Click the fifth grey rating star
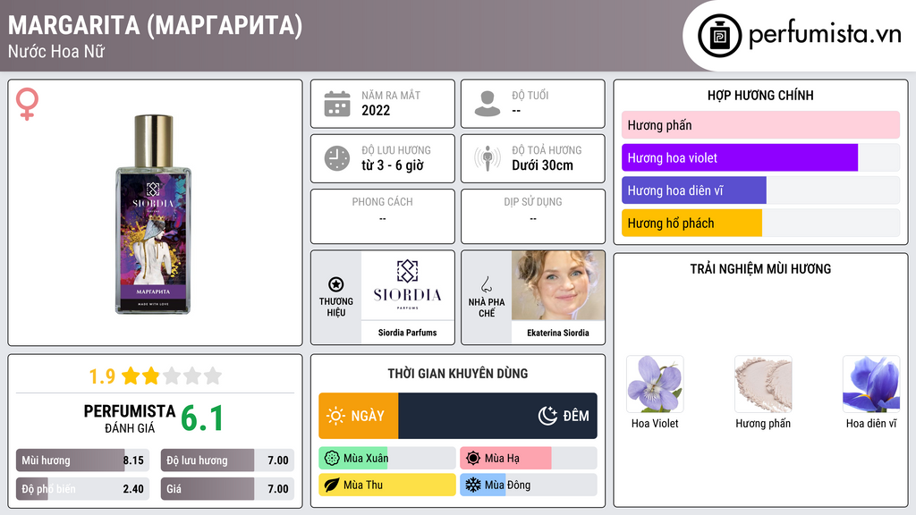Viewport: 916px width, 515px height. coord(213,376)
